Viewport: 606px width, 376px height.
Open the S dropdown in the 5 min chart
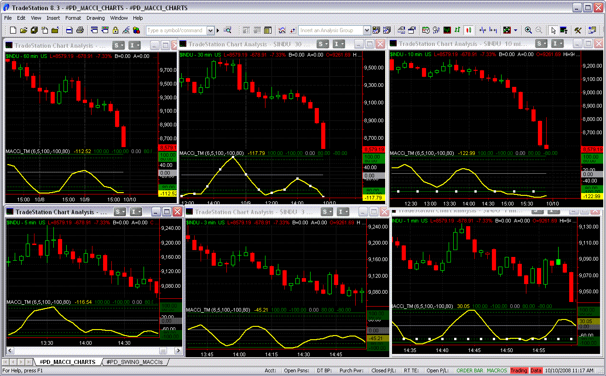[120, 211]
